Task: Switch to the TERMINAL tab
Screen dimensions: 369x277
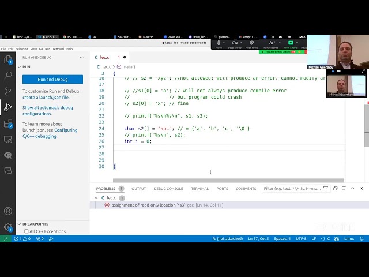Action: pos(199,189)
